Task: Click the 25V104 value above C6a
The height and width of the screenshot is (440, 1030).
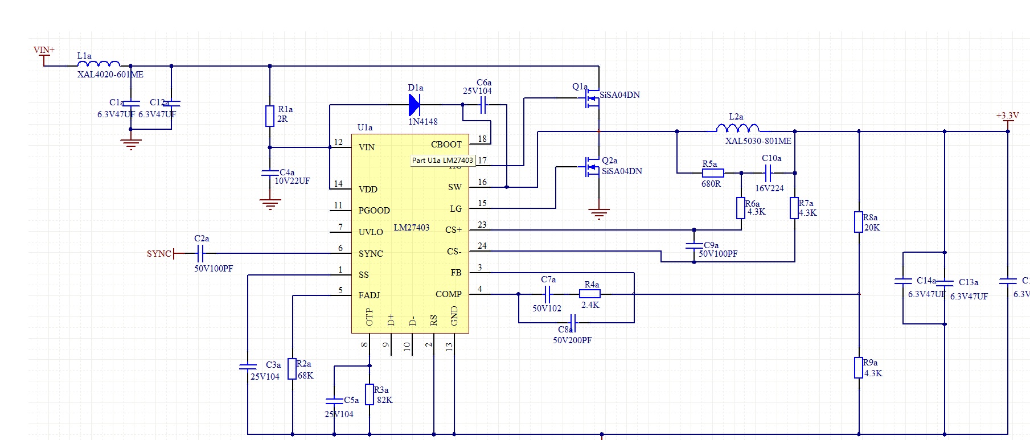Action: coord(477,91)
